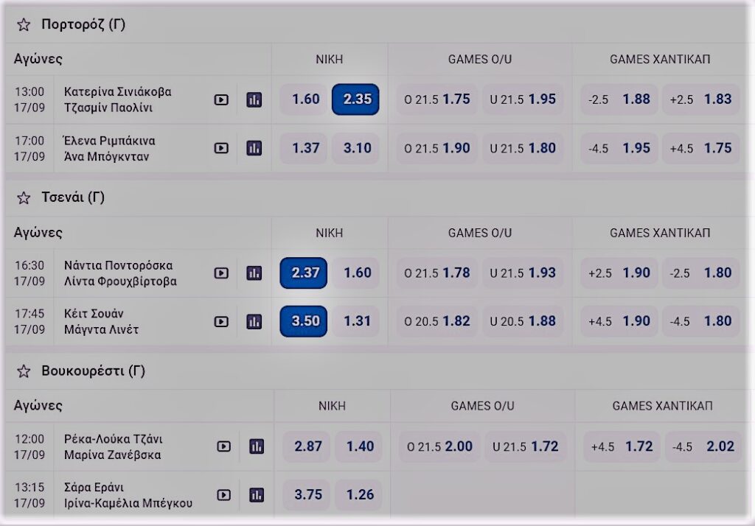755x526 pixels.
Task: Star the Τσενάι (Γ) tournament as favorite
Action: pyautogui.click(x=24, y=198)
